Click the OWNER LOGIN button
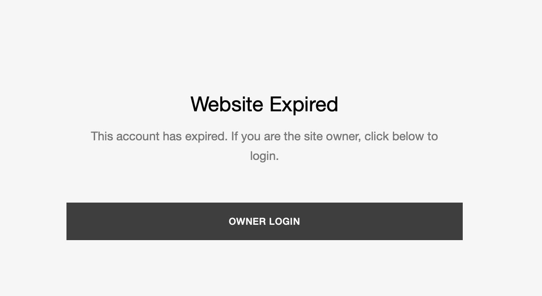542x296 pixels. tap(264, 221)
